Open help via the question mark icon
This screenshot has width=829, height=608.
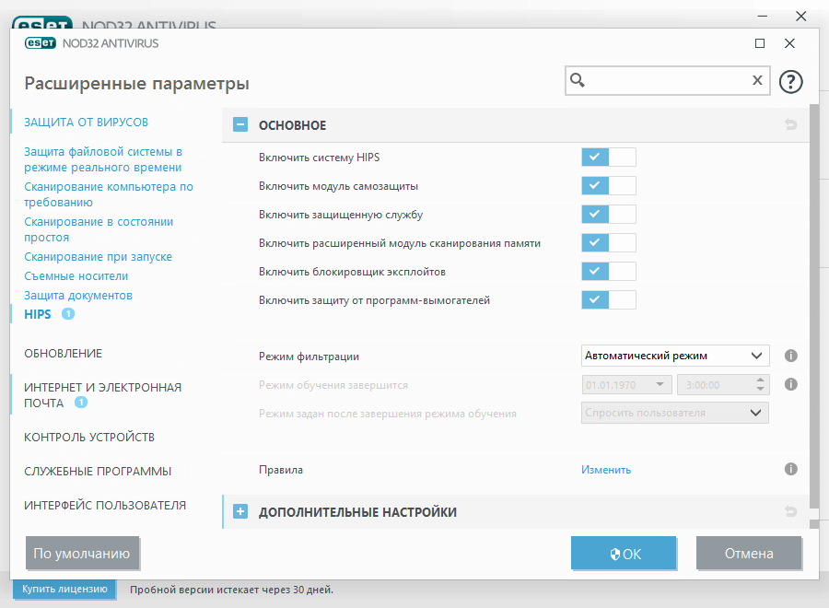(790, 81)
